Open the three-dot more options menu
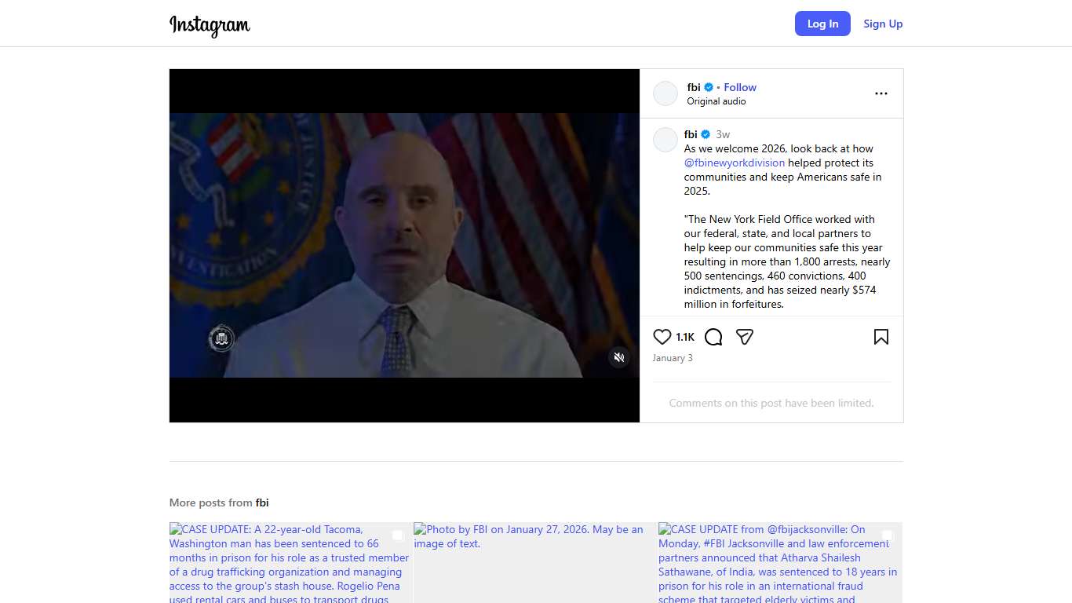This screenshot has width=1072, height=603. pos(881,93)
